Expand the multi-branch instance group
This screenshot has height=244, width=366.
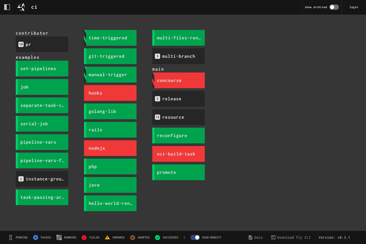179,56
